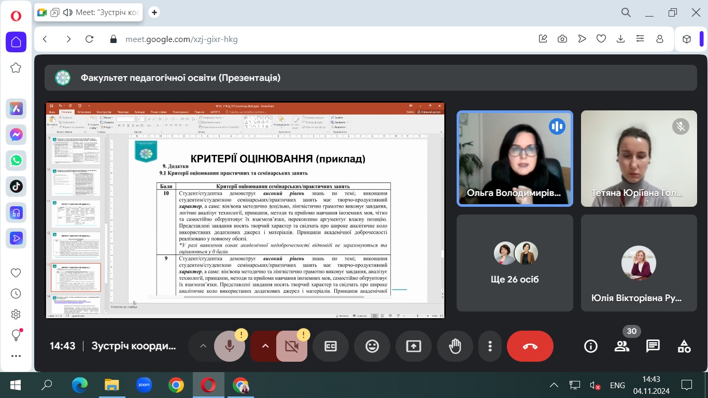Open WhatsApp from the Opera sidebar

[16, 161]
